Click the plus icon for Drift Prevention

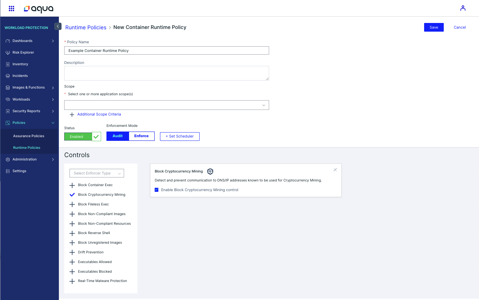[x=72, y=252]
